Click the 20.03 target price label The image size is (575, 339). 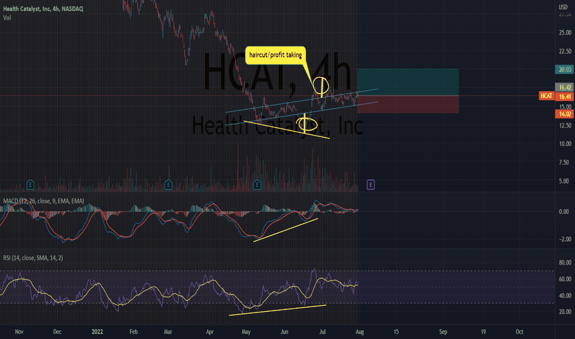[565, 69]
